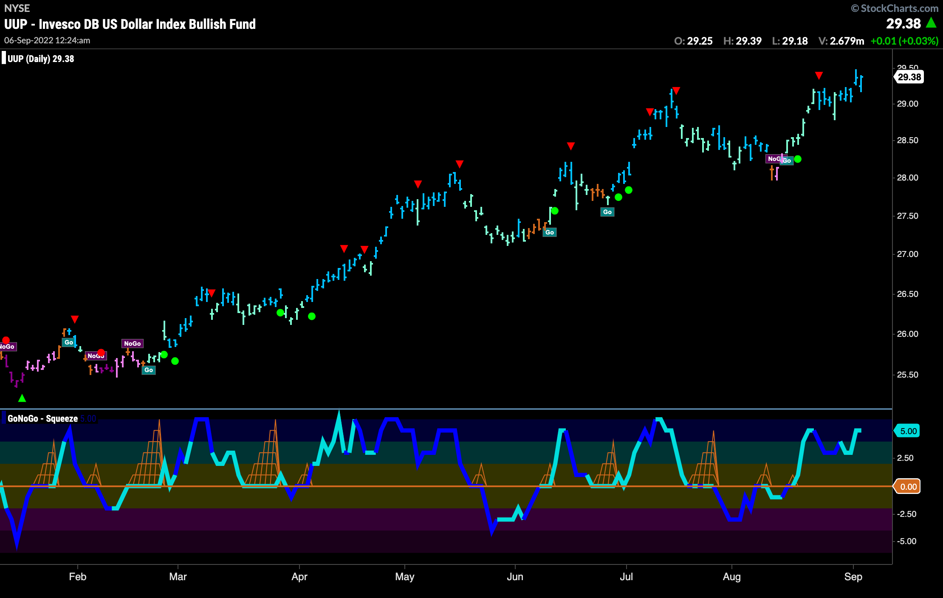The width and height of the screenshot is (943, 598).
Task: Click the Go flag label in late February
Action: pos(149,370)
